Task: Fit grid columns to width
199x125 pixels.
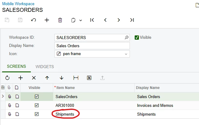Action: 76,78
